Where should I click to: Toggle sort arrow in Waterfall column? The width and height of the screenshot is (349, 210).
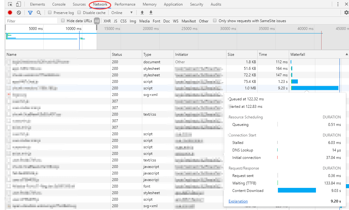(347, 54)
